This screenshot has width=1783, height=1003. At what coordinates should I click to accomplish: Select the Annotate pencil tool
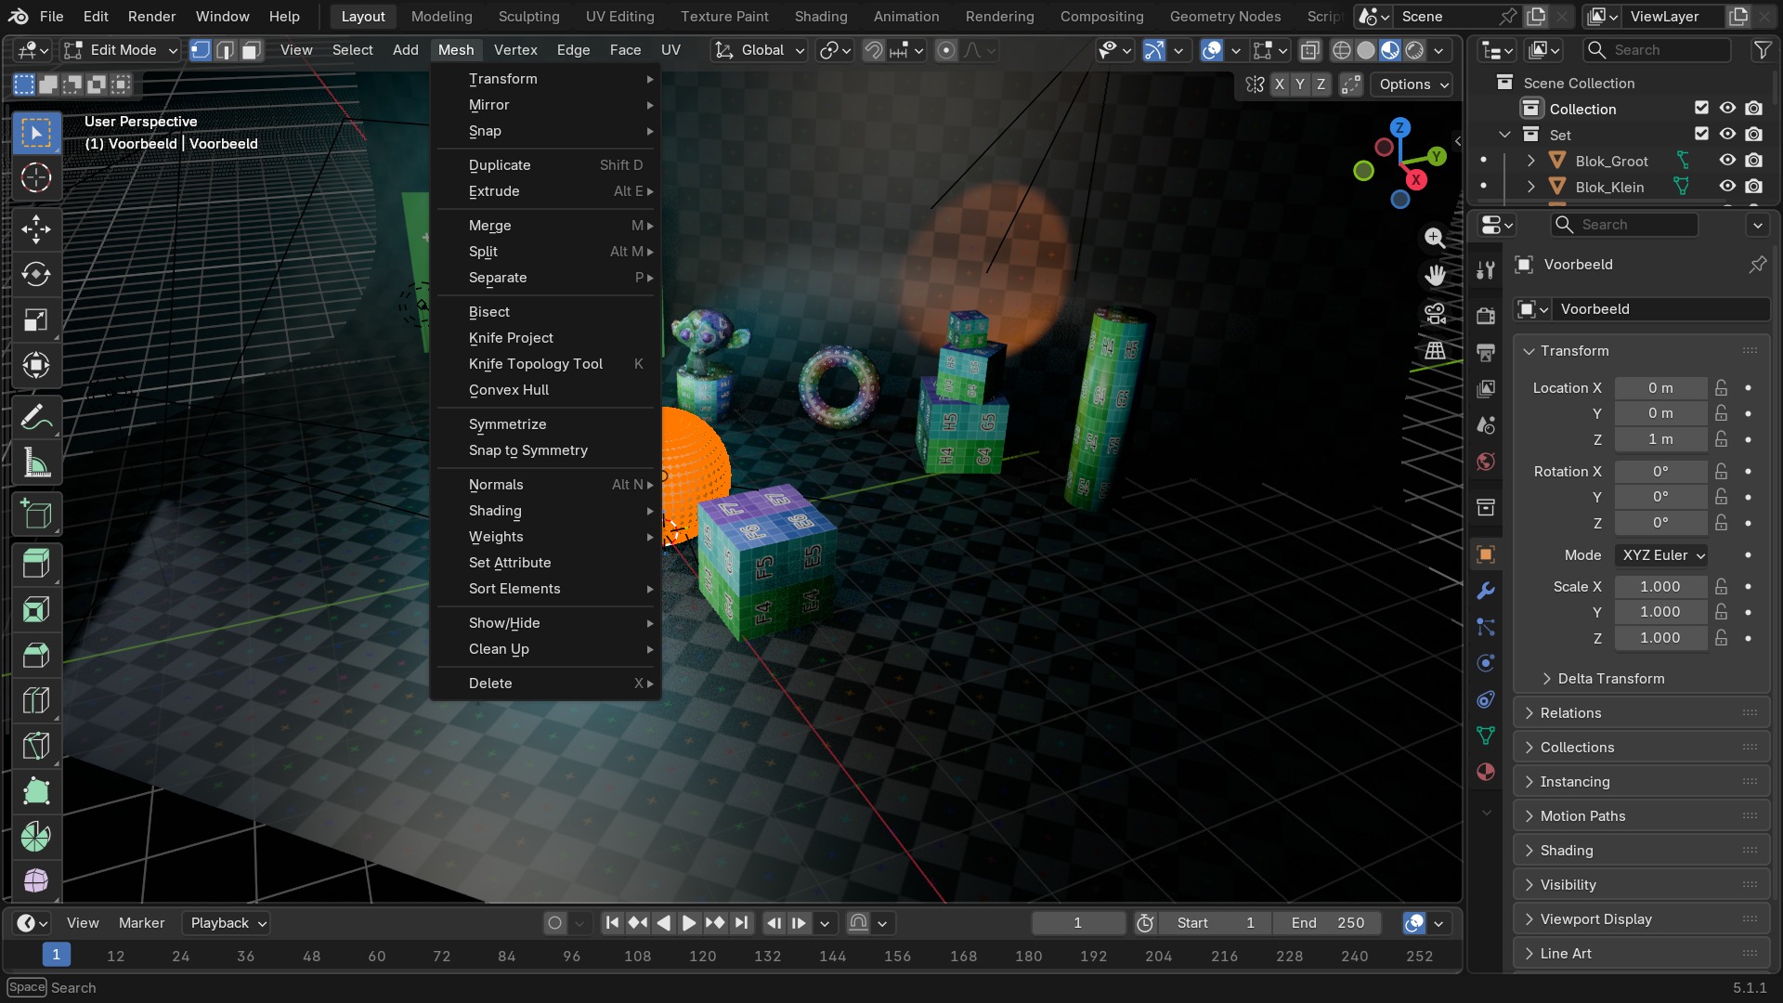click(36, 418)
